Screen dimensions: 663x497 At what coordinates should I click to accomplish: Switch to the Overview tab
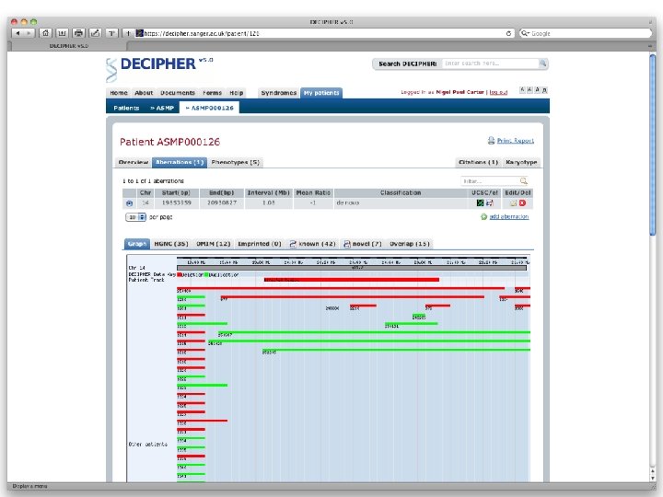coord(134,162)
